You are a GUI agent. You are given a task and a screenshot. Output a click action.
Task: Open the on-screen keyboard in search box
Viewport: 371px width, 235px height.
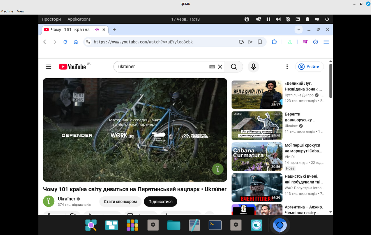coord(212,67)
